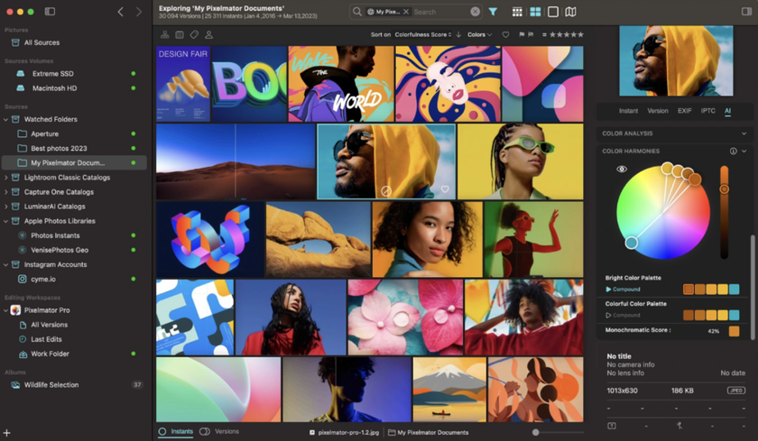
Task: Clear the search field with the X button
Action: click(x=476, y=12)
